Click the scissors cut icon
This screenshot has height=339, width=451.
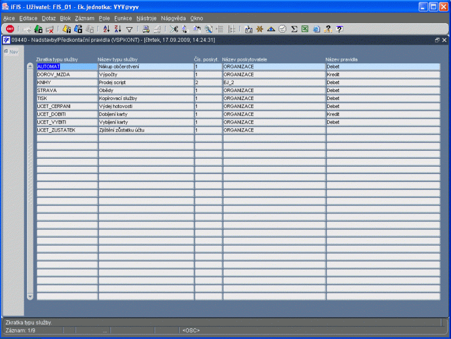pos(174,29)
